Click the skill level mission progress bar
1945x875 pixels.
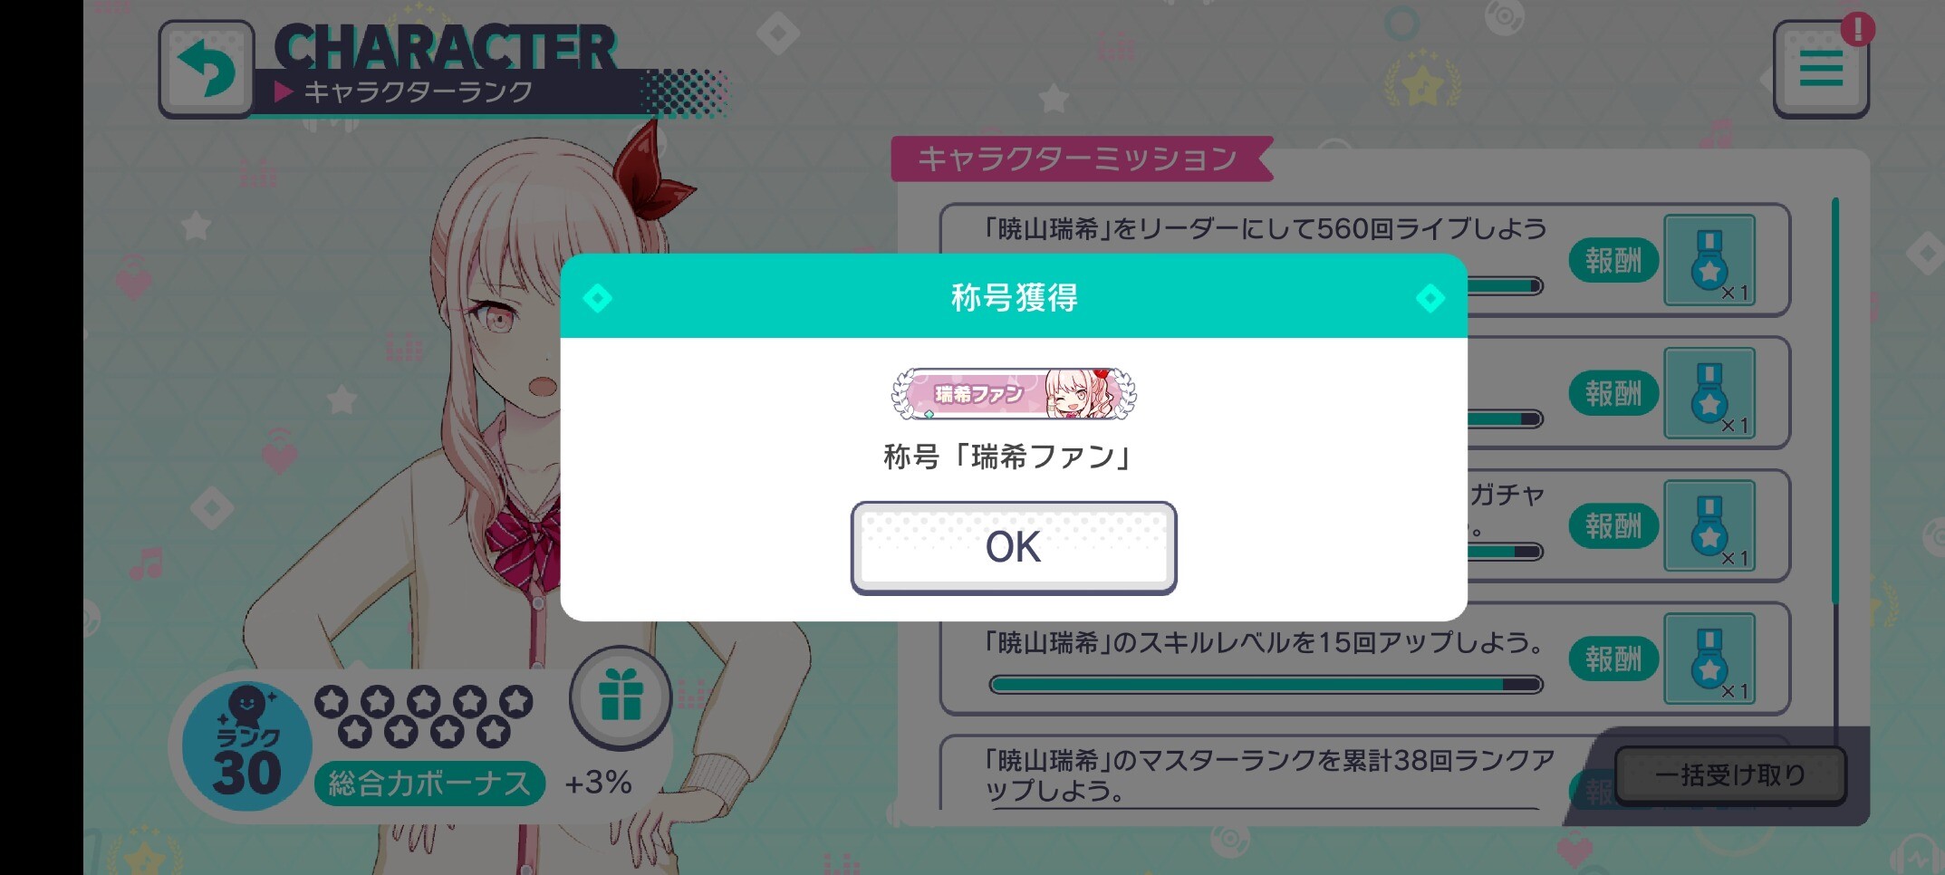pos(1266,685)
